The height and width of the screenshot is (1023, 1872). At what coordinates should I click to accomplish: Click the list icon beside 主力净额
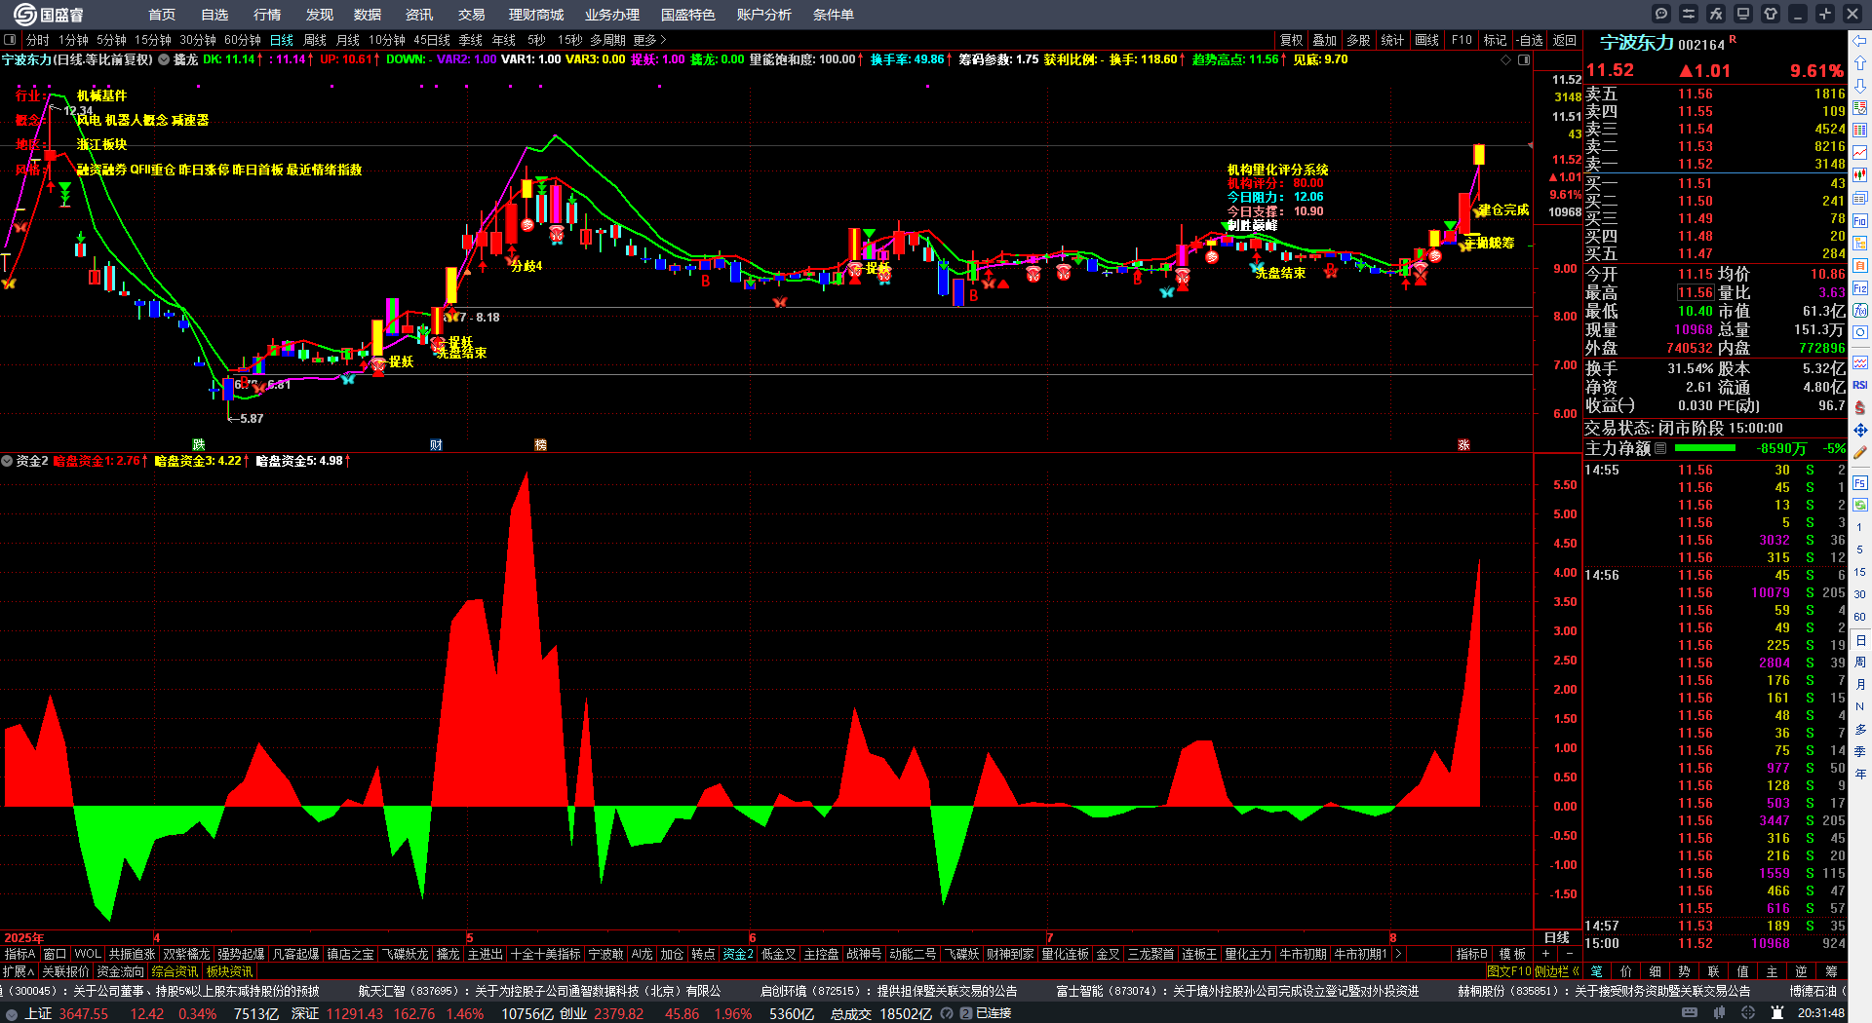[1660, 448]
